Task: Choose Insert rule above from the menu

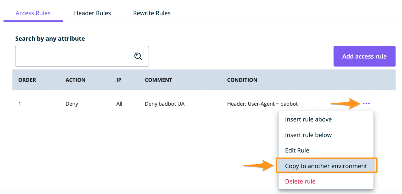Action: pos(308,119)
